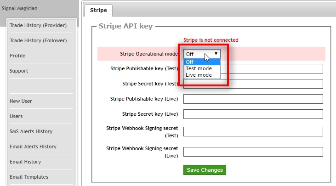Click 'Stripe API key' section heading
The image size is (336, 186).
(125, 26)
